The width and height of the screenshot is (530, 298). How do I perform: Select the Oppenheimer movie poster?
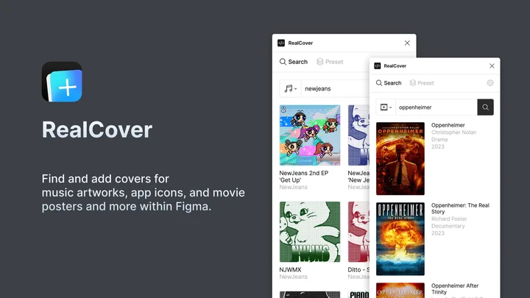pyautogui.click(x=400, y=158)
